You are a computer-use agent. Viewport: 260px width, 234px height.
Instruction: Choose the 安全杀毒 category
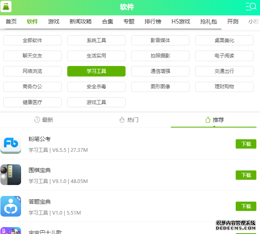point(96,87)
